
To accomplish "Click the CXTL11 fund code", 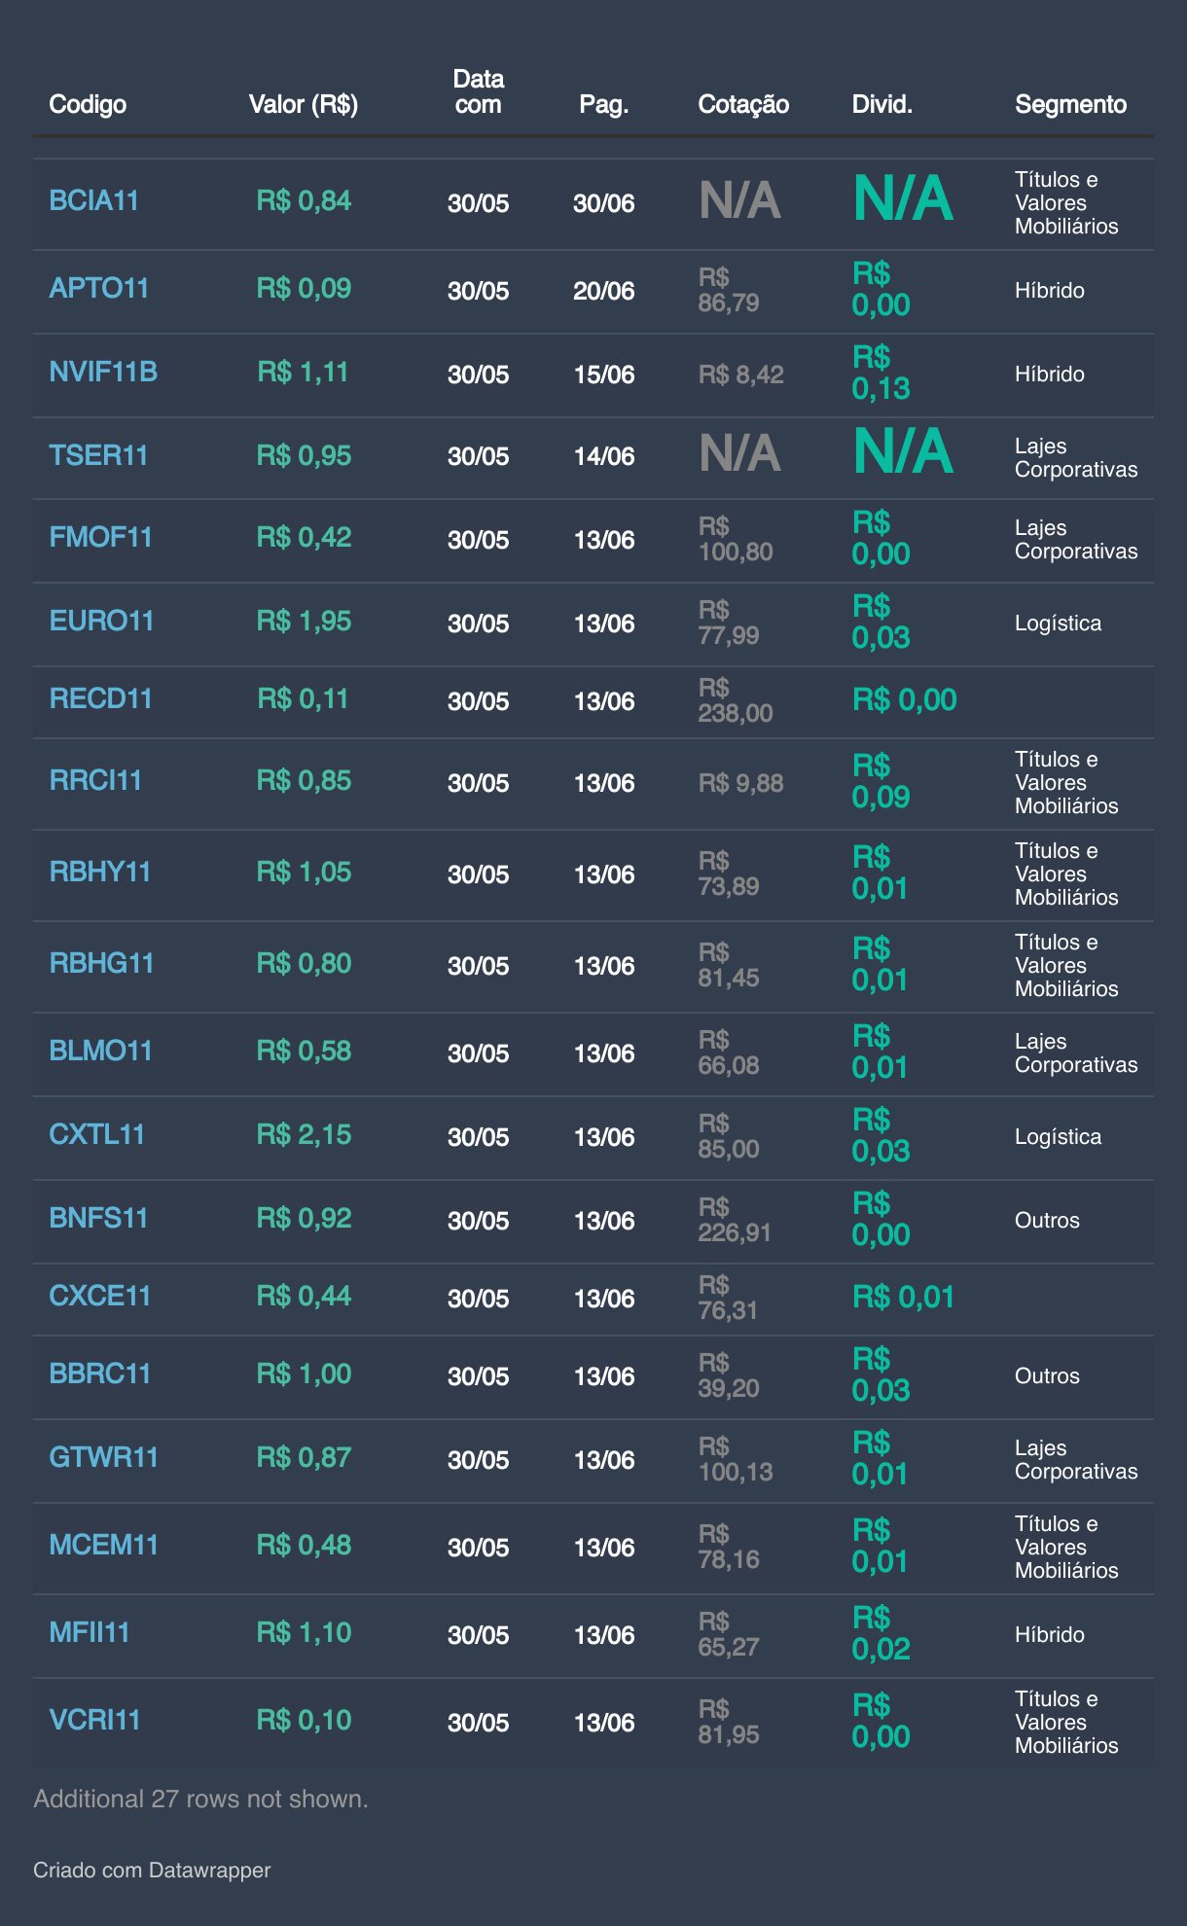I will (96, 1135).
